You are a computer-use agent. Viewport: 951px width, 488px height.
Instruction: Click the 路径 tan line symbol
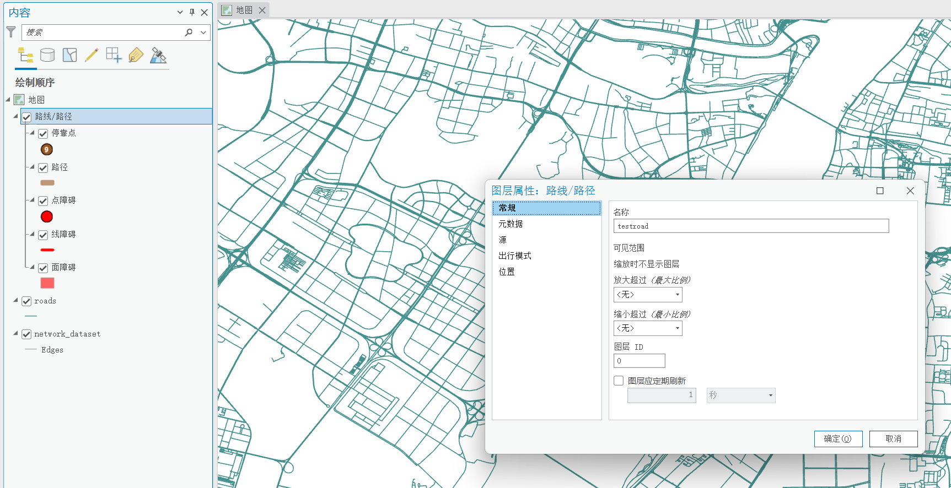point(47,183)
